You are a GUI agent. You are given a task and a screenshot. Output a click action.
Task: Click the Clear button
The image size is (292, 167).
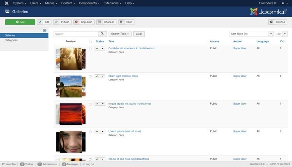139,34
